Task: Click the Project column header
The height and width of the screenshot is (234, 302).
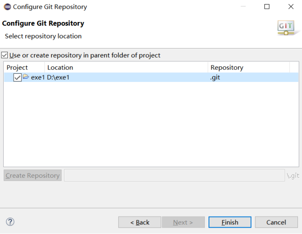Action: [x=24, y=68]
